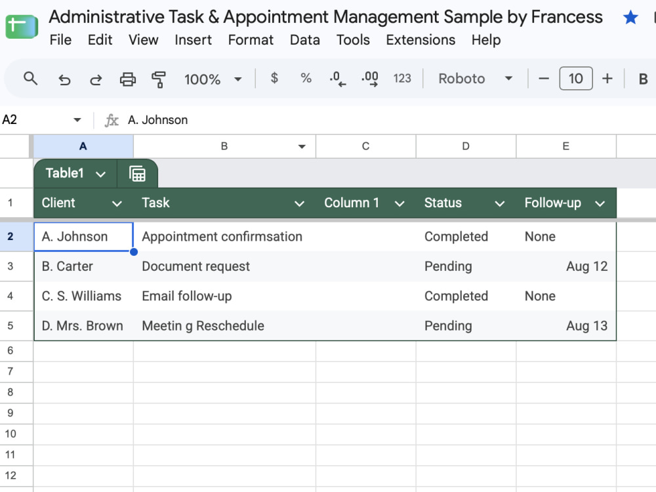The image size is (656, 492).
Task: Open Client column filter dropdown
Action: (x=117, y=204)
